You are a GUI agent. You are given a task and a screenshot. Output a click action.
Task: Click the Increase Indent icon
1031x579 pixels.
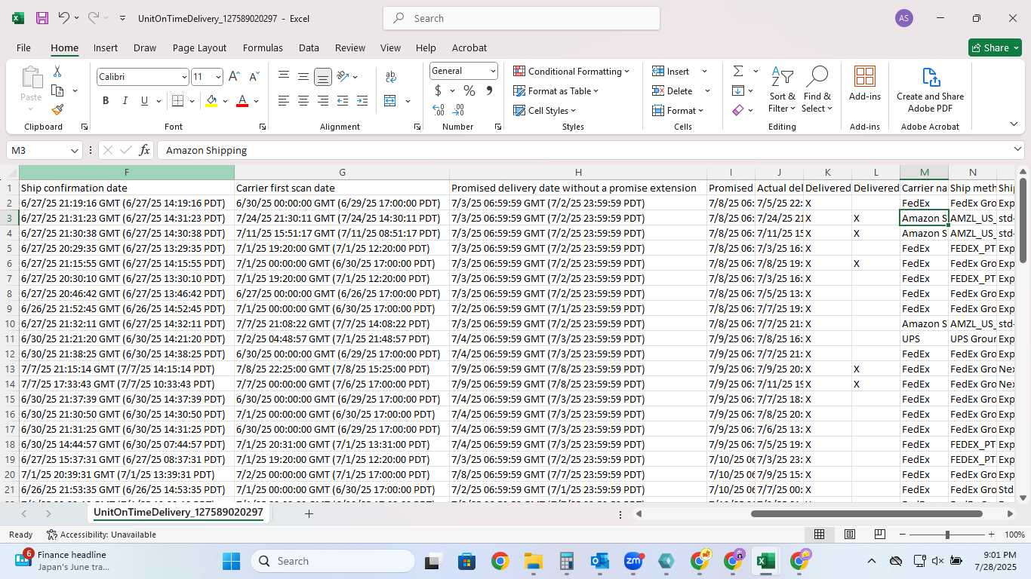click(362, 101)
